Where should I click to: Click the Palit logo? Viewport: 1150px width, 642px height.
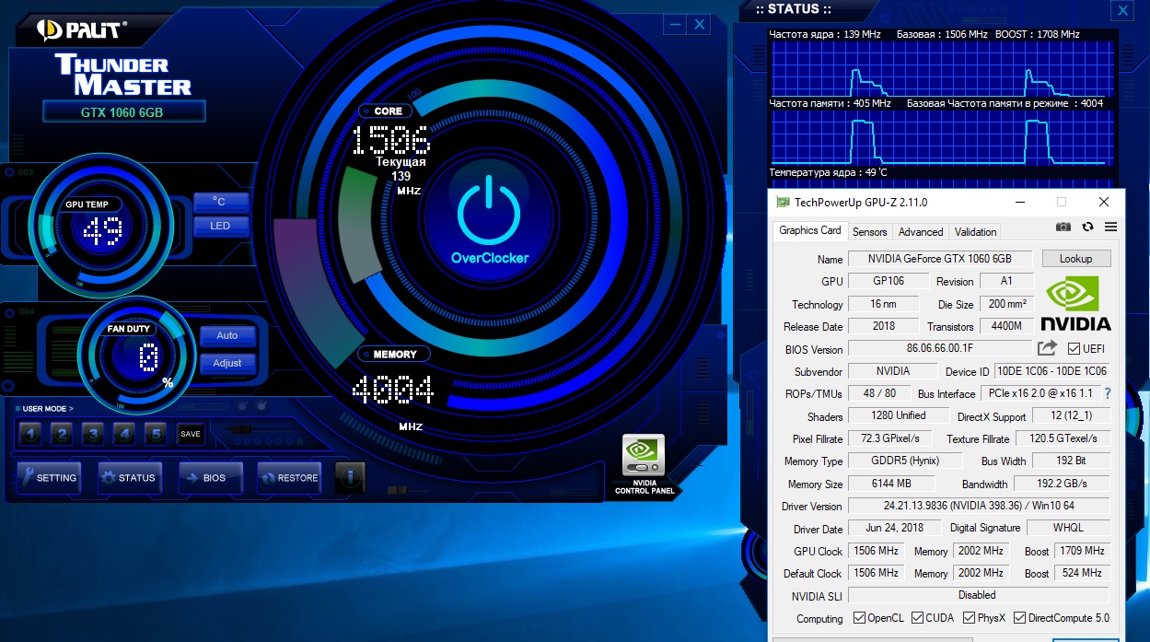click(81, 29)
